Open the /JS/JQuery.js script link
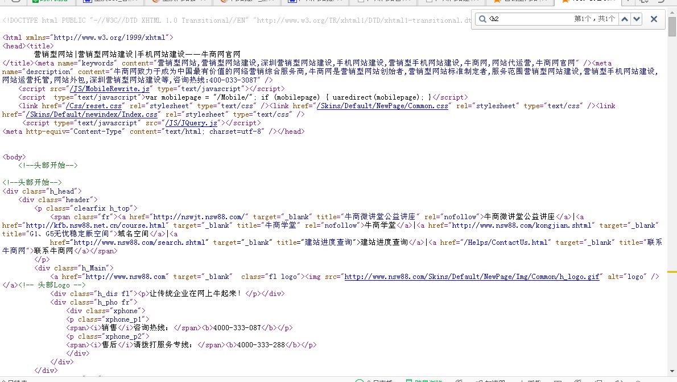The height and width of the screenshot is (382, 677). (190, 123)
